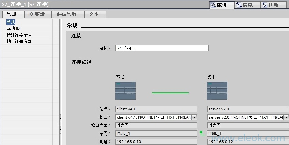Open the local interface dropdown for client v4.1

[194, 117]
